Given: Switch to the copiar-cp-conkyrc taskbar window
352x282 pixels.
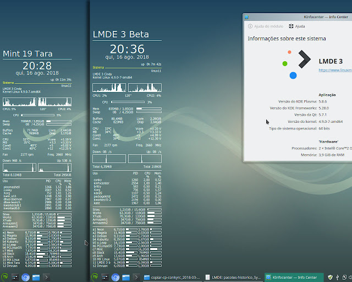Looking at the screenshot, I should pos(172,277).
